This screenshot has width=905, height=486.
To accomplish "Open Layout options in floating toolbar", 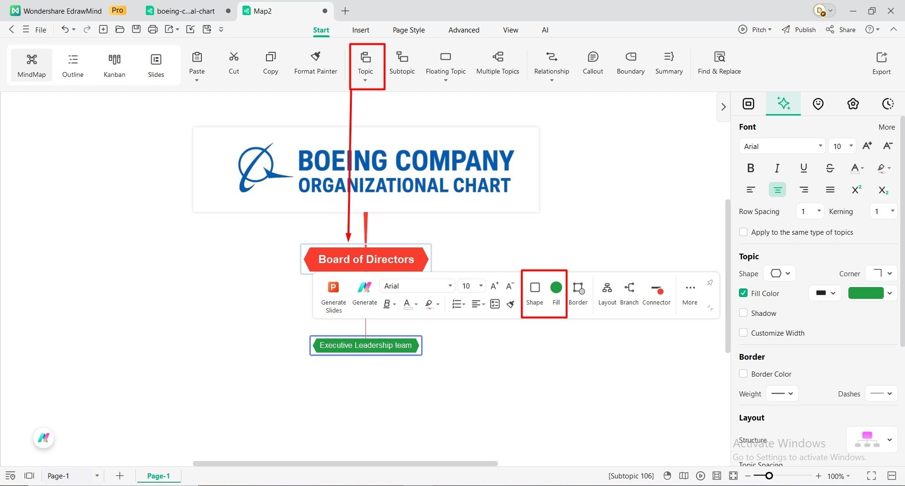I will pos(607,294).
